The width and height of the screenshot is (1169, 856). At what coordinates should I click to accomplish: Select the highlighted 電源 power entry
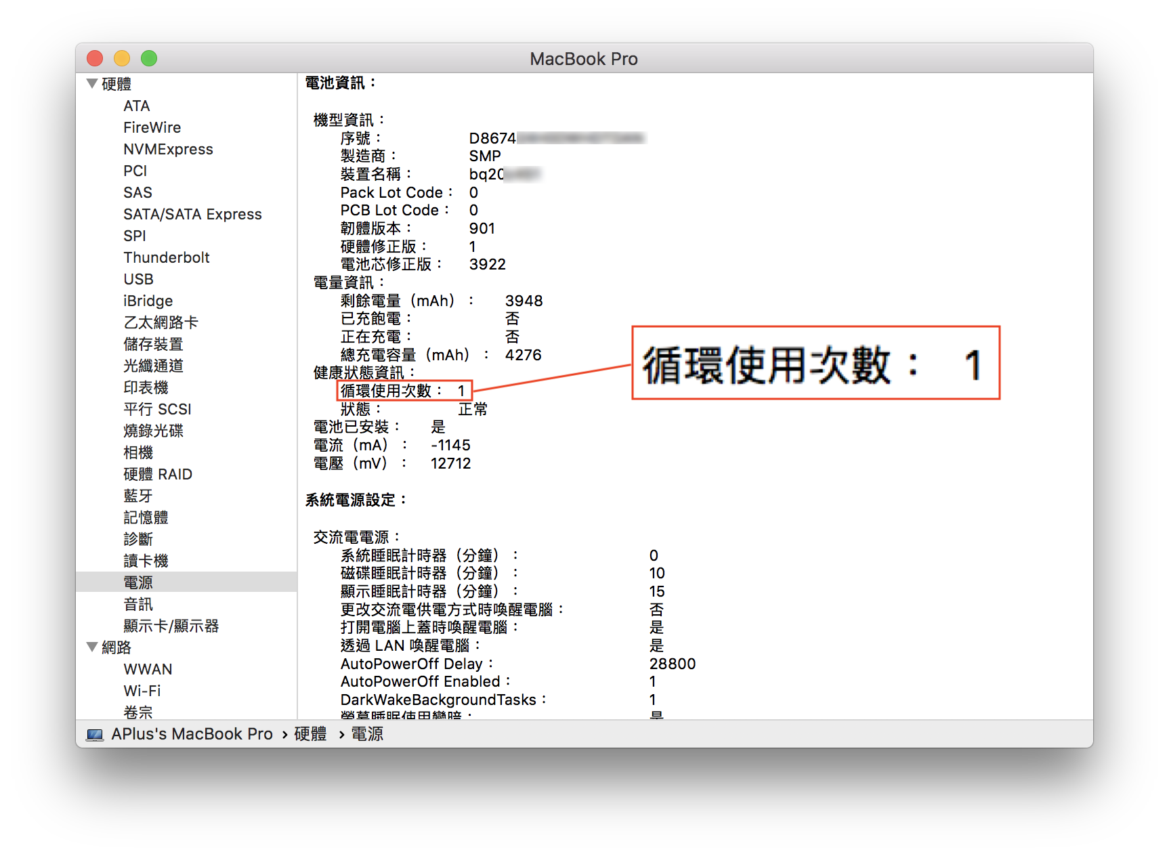click(x=186, y=582)
